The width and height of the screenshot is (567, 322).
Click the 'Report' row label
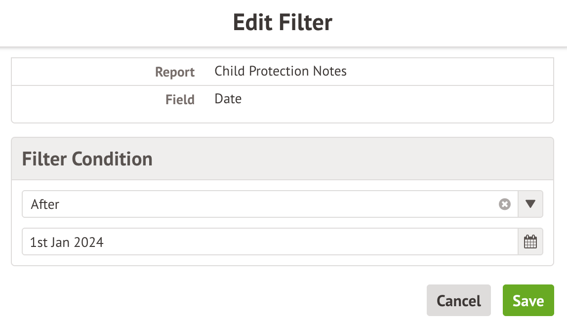click(x=175, y=72)
